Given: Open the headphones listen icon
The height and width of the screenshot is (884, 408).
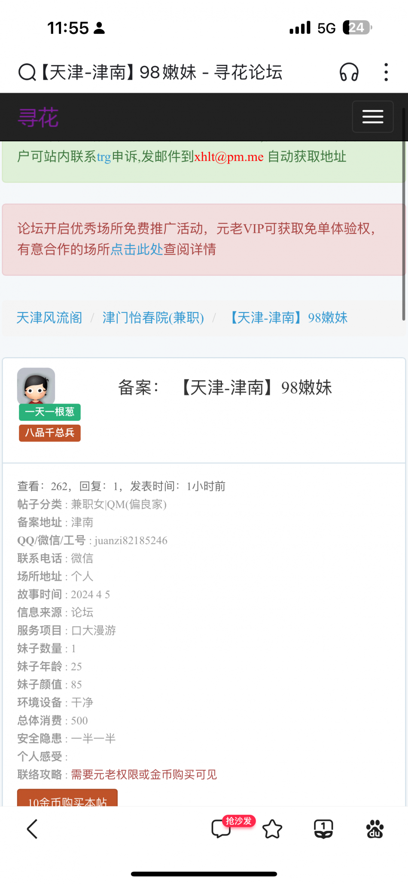Looking at the screenshot, I should (x=349, y=72).
